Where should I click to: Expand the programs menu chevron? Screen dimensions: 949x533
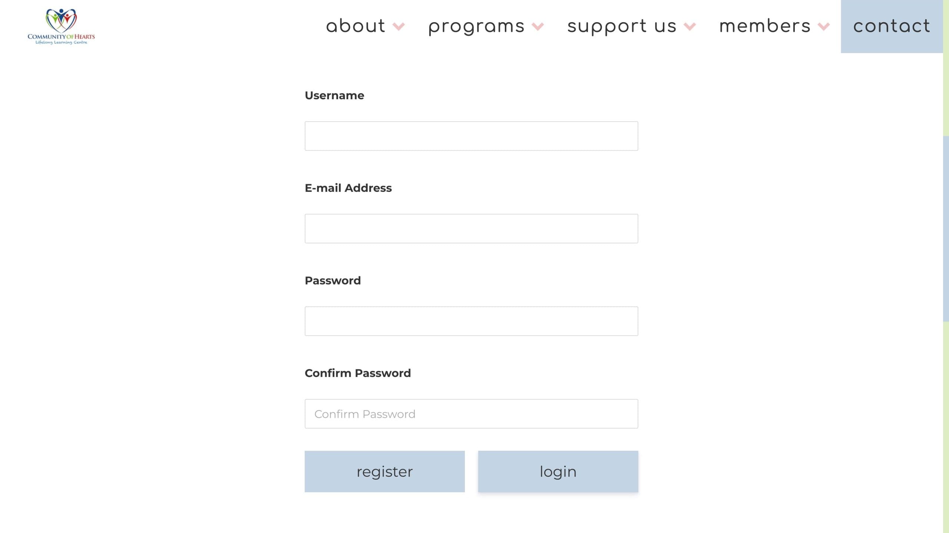pyautogui.click(x=538, y=27)
